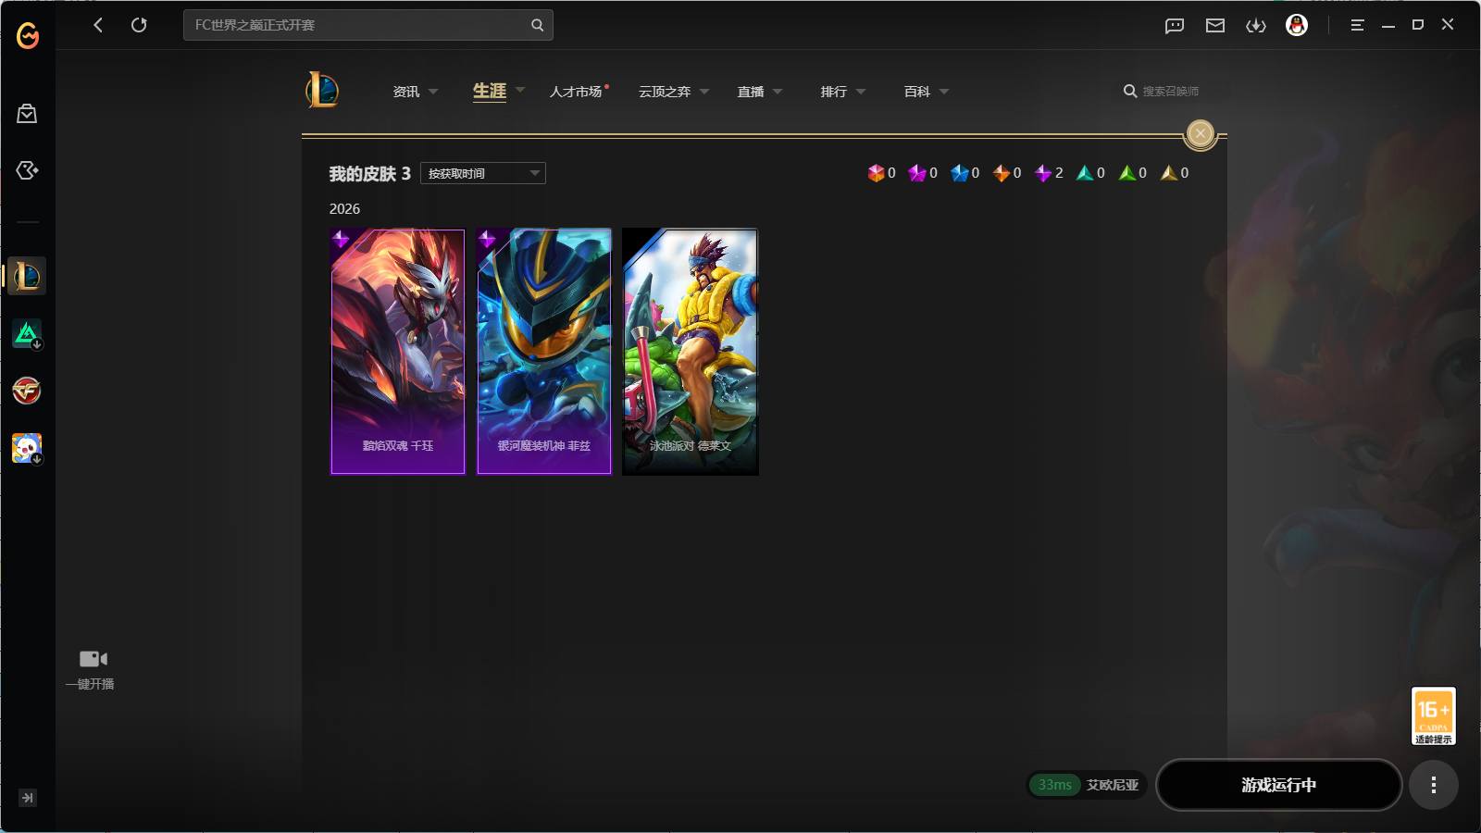Focus the 搜索召唤师 input field

[x=1171, y=91]
